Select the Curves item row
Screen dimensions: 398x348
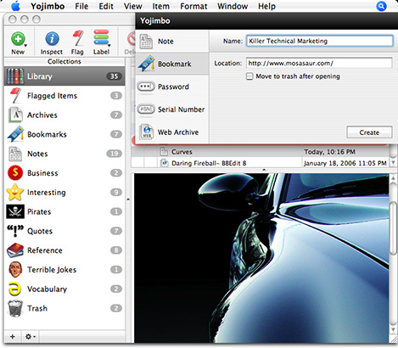[261, 152]
